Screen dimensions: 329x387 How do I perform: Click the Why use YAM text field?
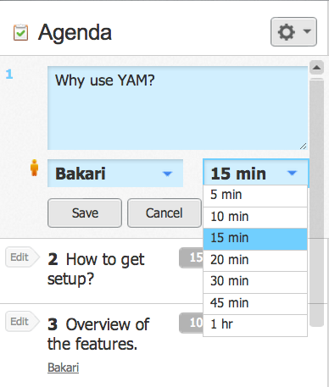click(x=177, y=108)
